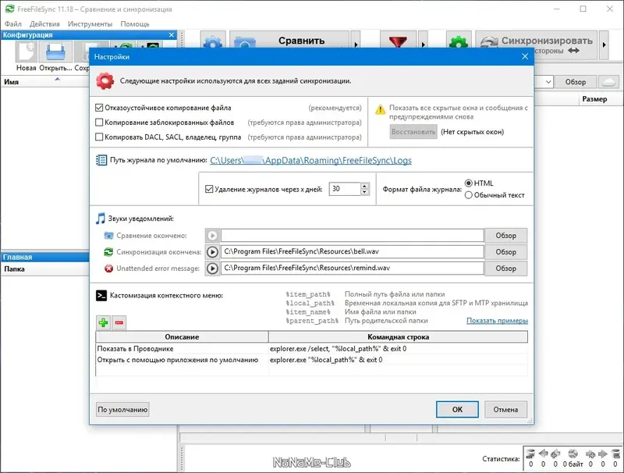
Task: Close the Конфигурация panel
Action: pyautogui.click(x=172, y=35)
